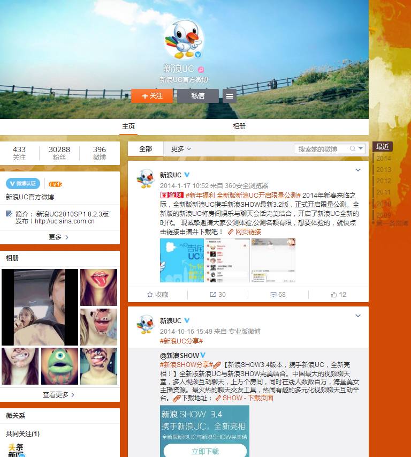Image resolution: width=411 pixels, height=457 pixels.
Task: Jump to year 2010 on timeline
Action: (x=383, y=204)
